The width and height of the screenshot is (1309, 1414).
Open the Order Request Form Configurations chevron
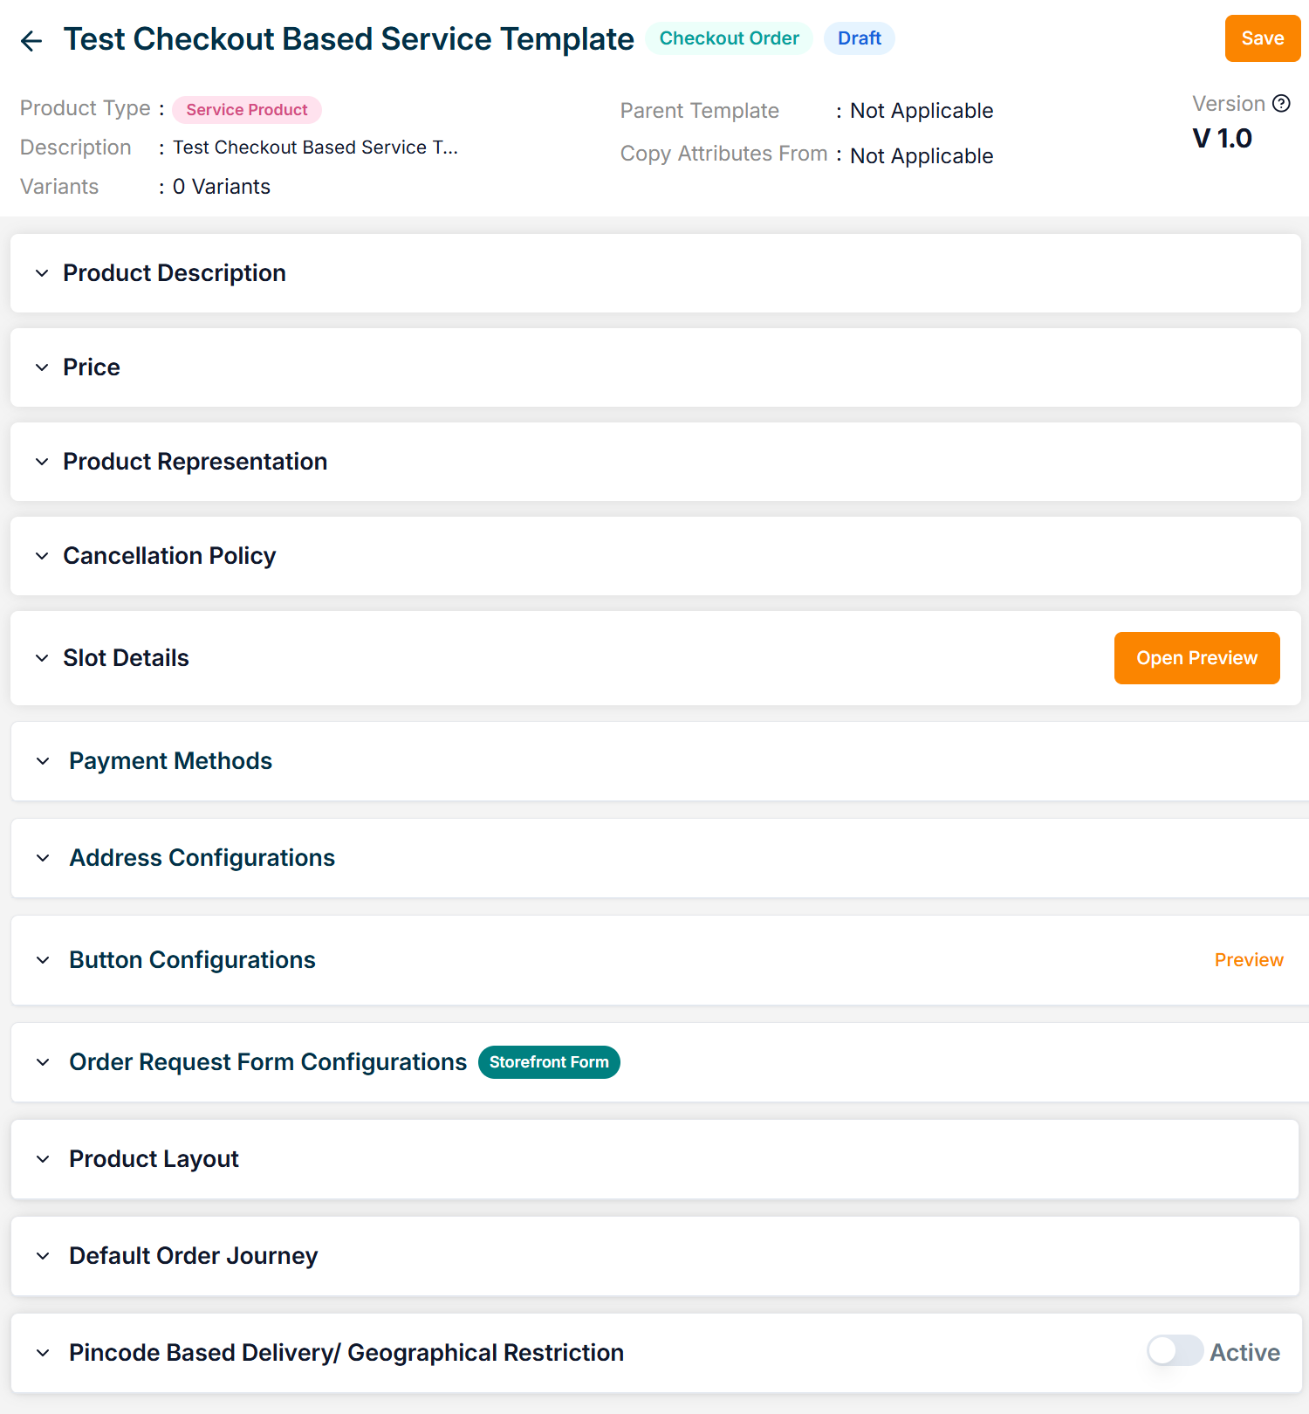[43, 1062]
